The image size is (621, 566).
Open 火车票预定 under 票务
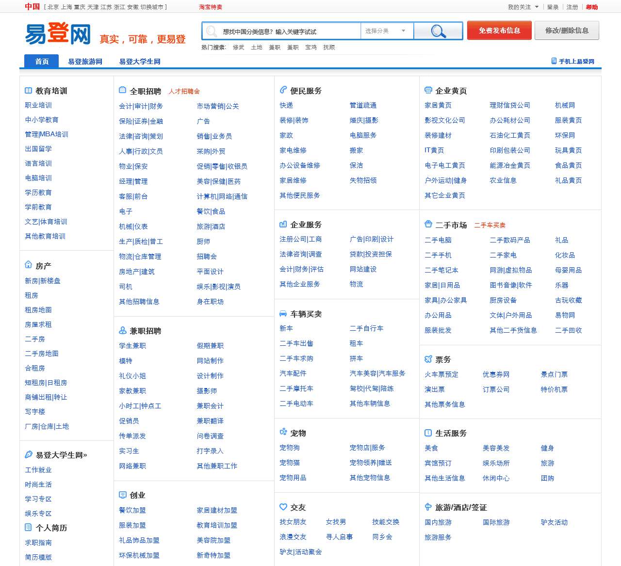click(441, 374)
